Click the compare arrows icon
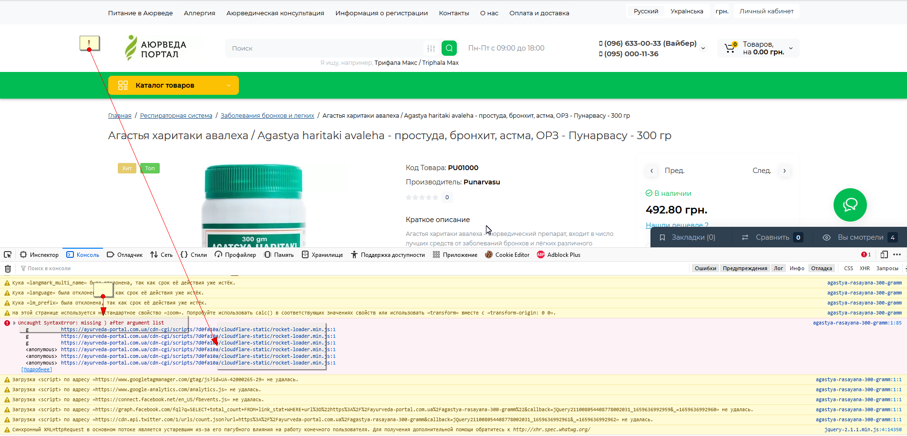 [x=745, y=237]
